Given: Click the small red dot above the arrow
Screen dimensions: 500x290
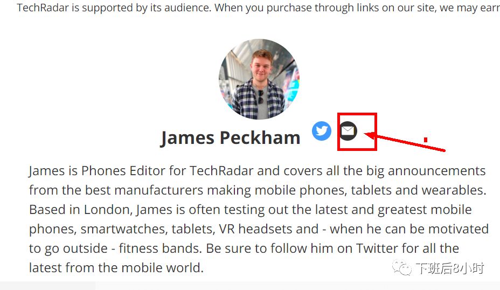Looking at the screenshot, I should tap(426, 140).
